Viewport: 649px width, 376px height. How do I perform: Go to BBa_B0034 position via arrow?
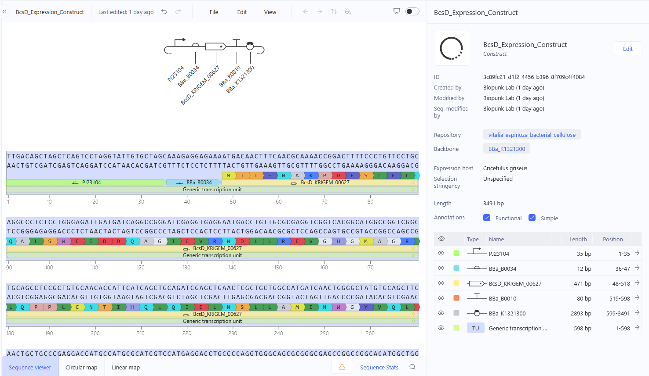pyautogui.click(x=637, y=268)
